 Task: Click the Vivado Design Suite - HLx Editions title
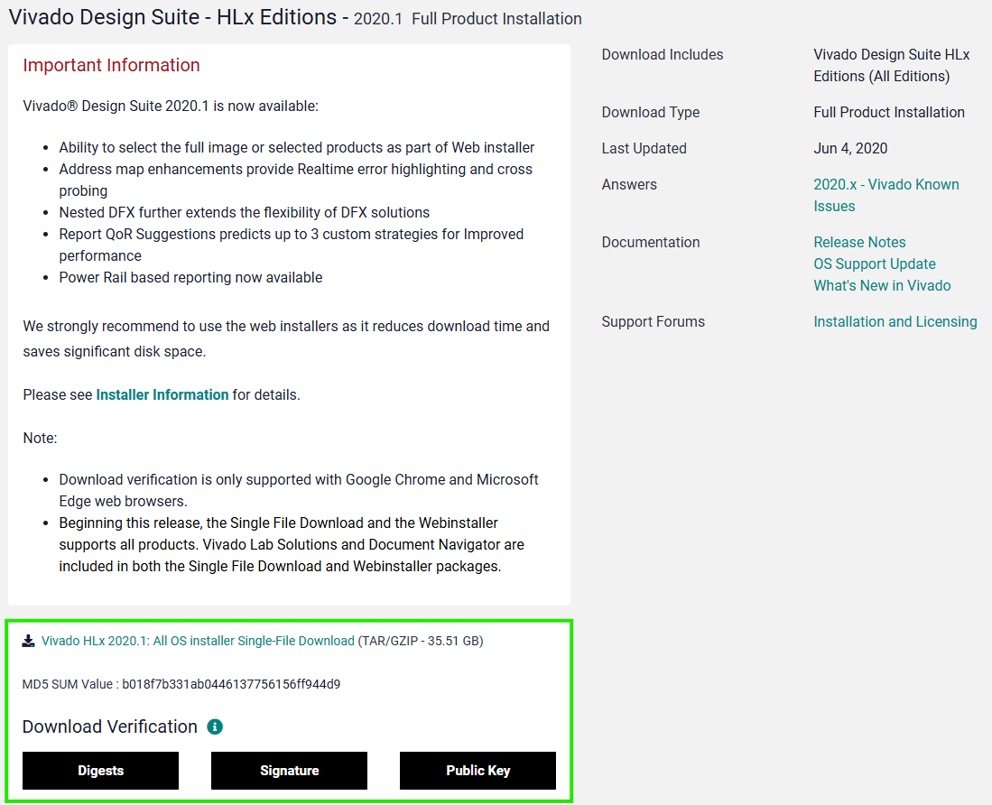pos(172,17)
